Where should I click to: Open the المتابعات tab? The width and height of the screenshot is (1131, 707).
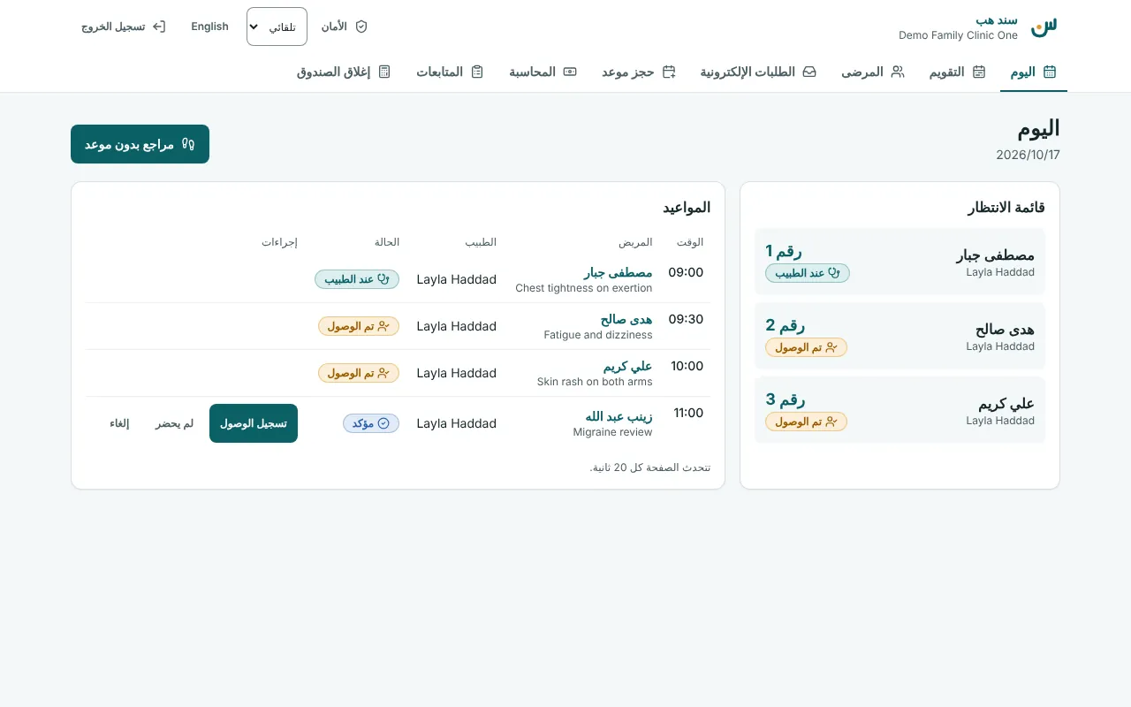(450, 72)
